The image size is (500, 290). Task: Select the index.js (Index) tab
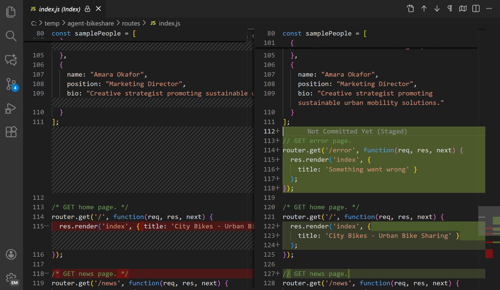(x=60, y=9)
